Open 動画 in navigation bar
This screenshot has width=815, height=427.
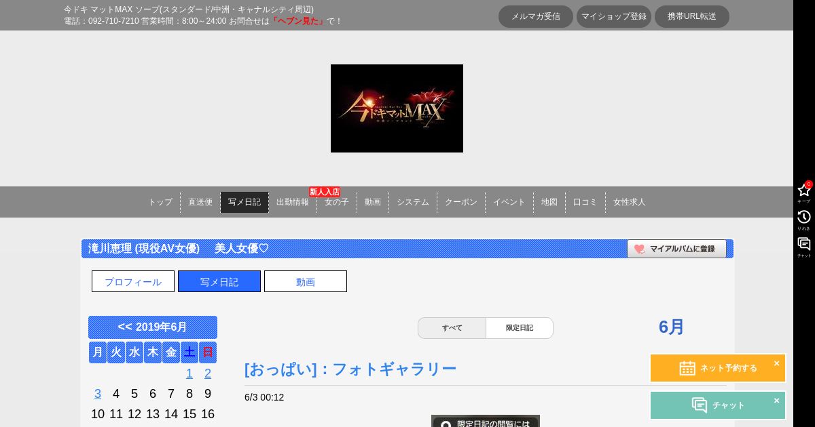tap(373, 202)
